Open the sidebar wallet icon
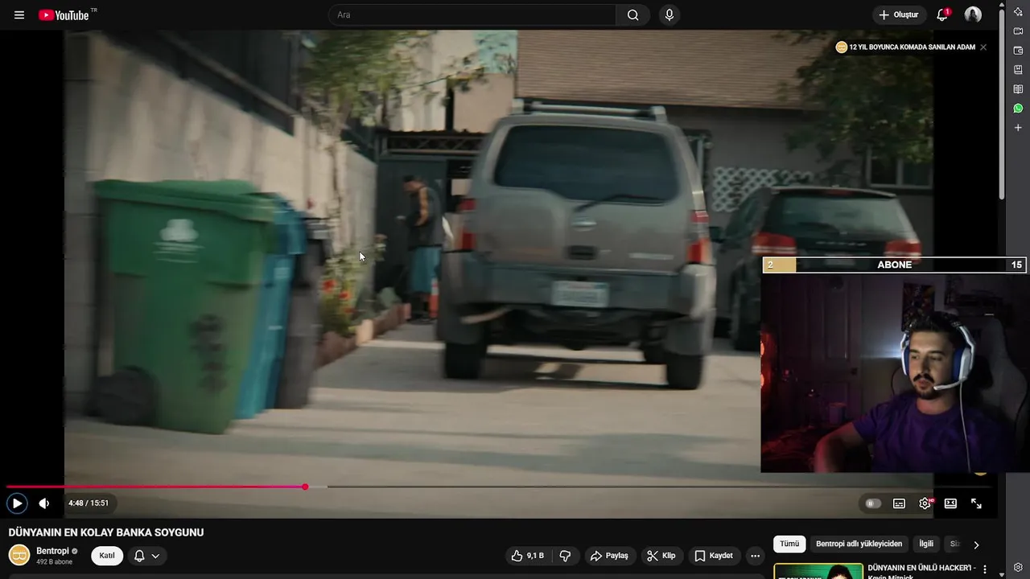The width and height of the screenshot is (1030, 579). 1018,51
